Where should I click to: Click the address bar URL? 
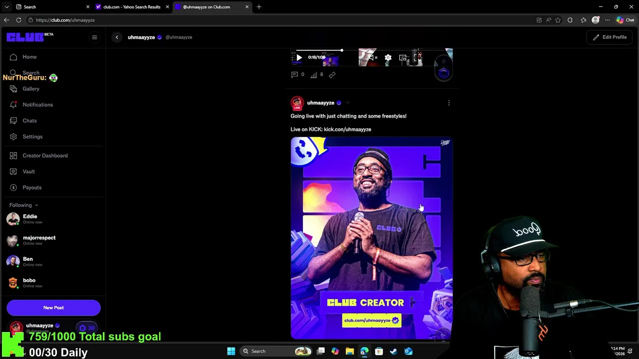point(65,20)
